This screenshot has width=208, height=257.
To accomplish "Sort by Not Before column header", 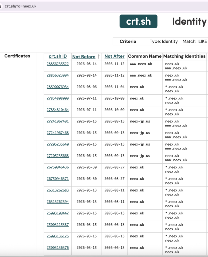I will 84,56.
